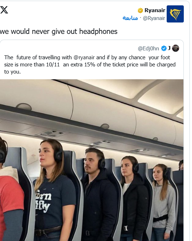The height and width of the screenshot is (241, 192).
Task: Click the X logo icon
Action: 4,10
